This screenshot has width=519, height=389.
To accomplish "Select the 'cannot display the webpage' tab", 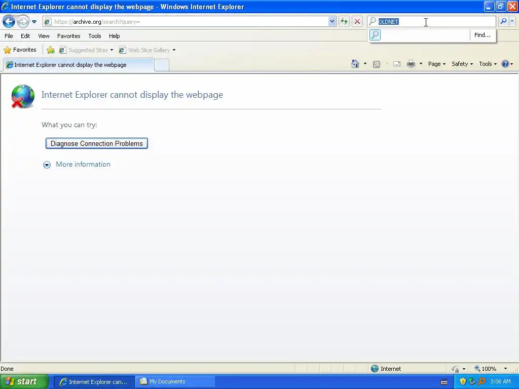I will (x=79, y=65).
